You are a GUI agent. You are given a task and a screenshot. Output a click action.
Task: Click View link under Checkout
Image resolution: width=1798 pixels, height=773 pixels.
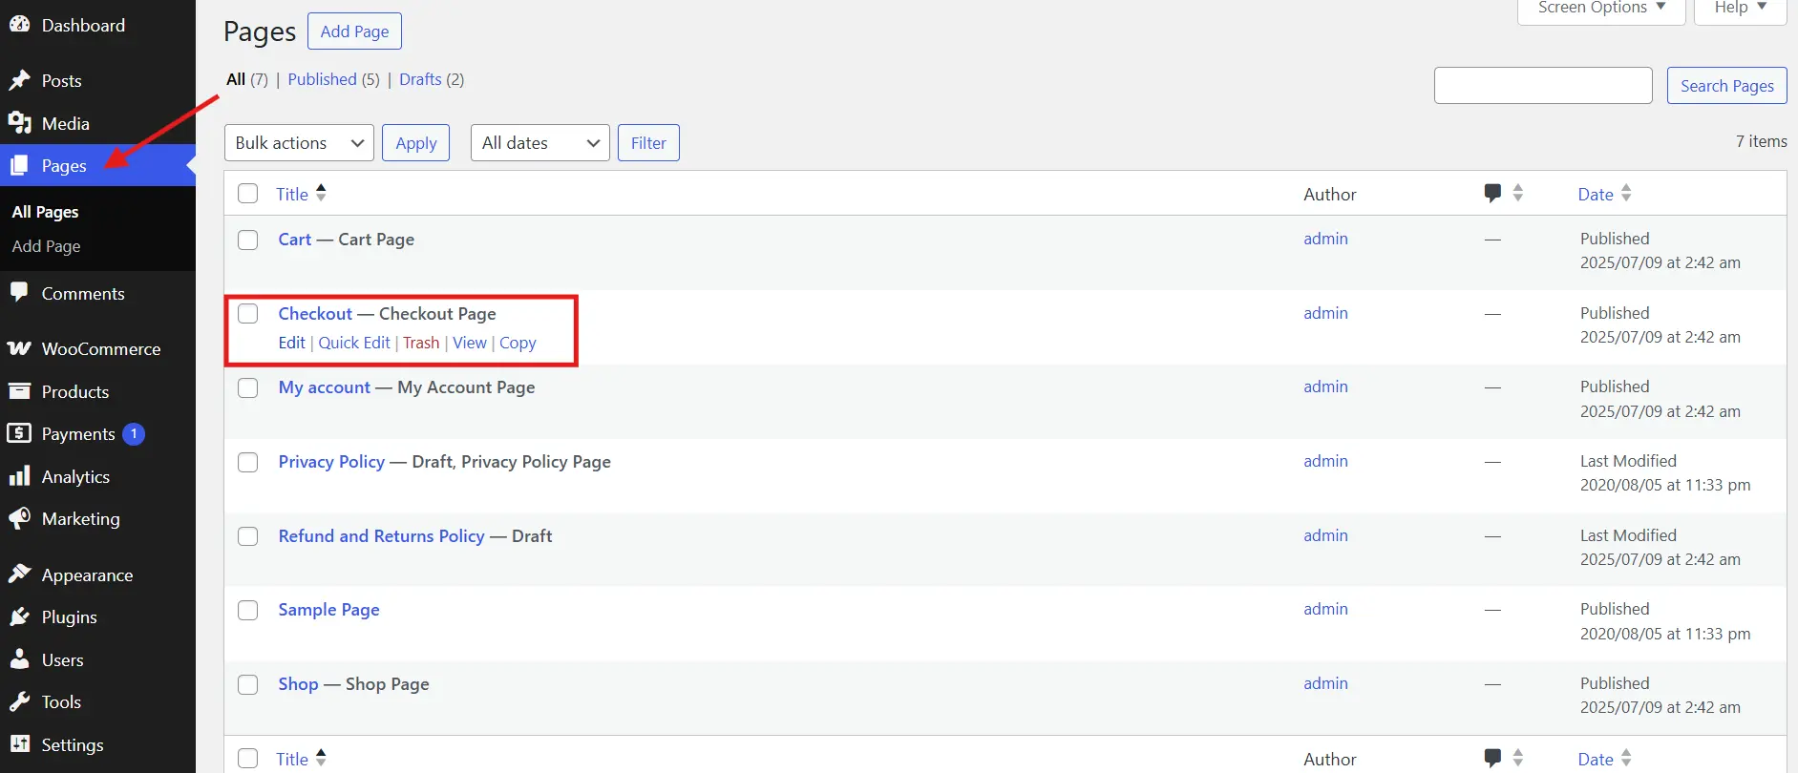[470, 343]
